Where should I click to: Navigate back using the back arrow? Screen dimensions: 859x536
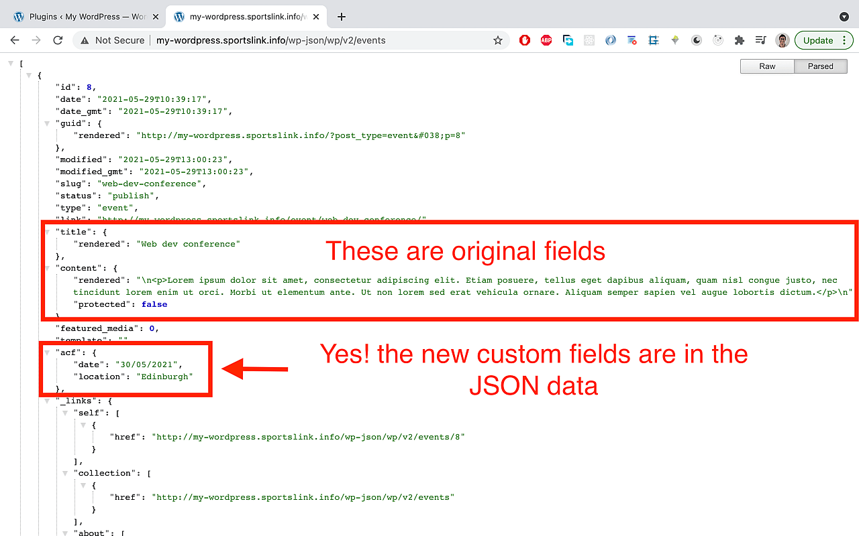(15, 40)
